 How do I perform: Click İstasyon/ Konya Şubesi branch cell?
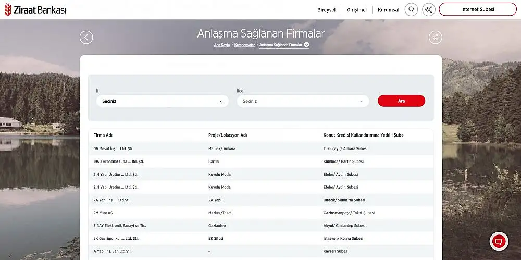[343, 239]
